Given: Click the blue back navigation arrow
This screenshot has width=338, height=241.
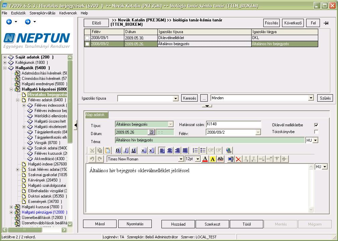Looking at the screenshot, I should point(9,22).
